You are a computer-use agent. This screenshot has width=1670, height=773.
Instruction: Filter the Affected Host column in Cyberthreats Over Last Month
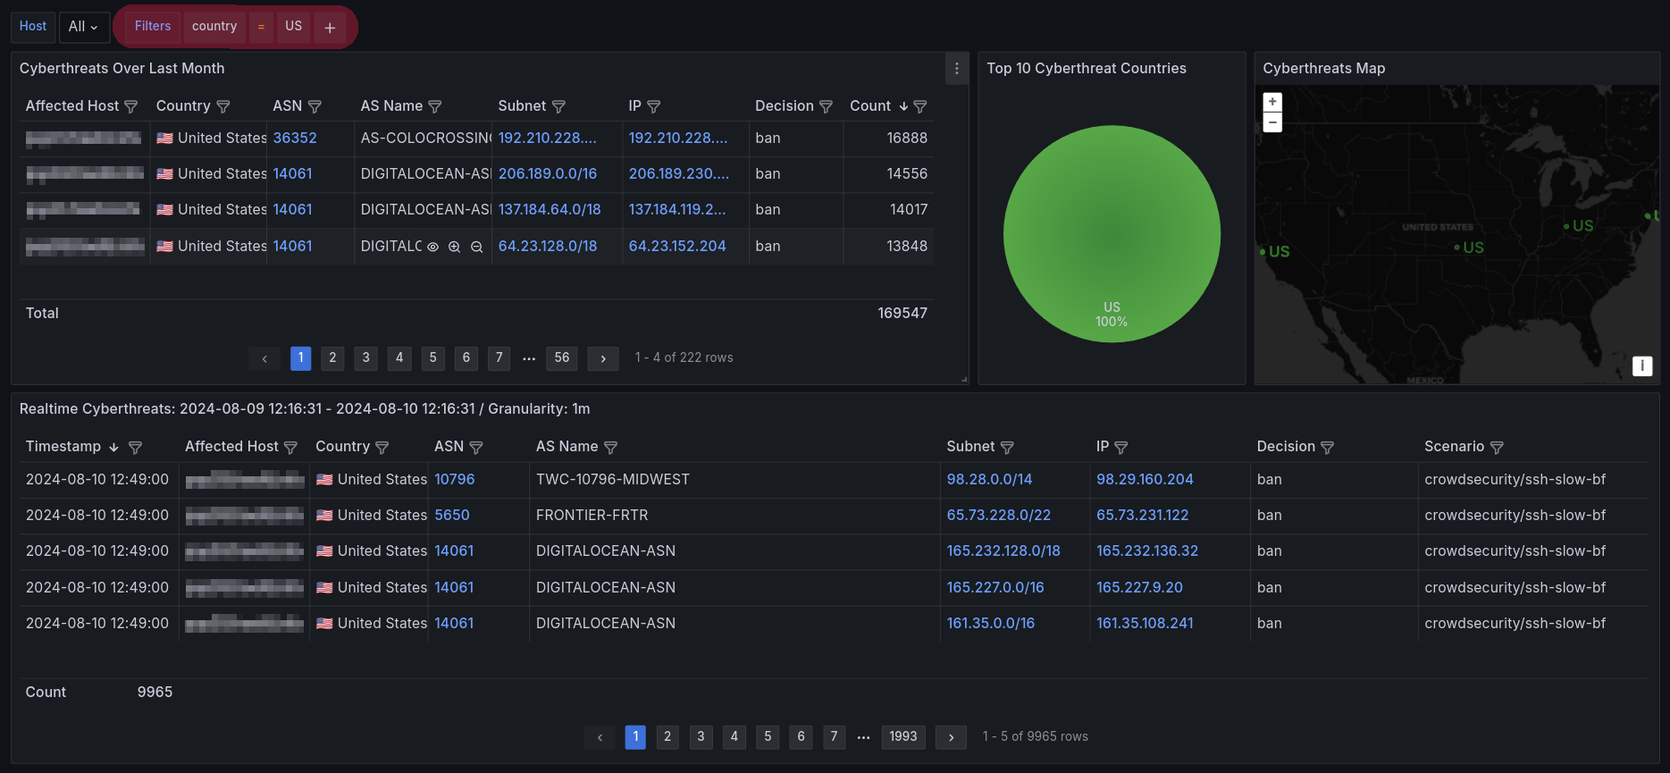[131, 106]
